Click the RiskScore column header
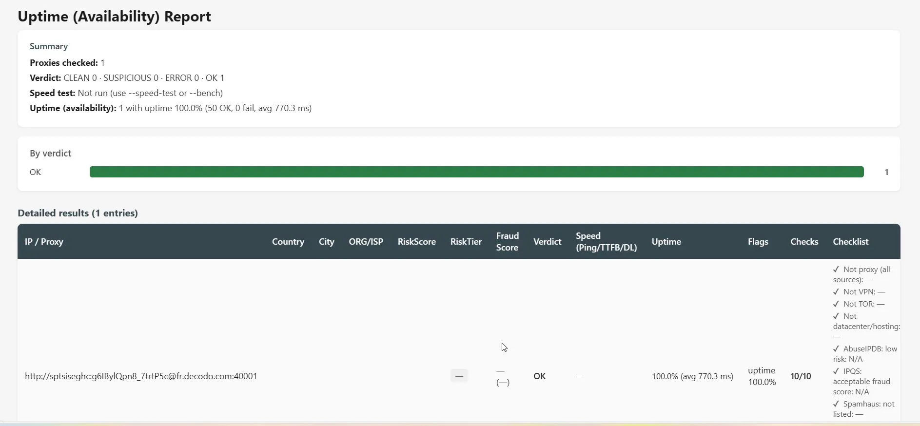Screen dimensions: 920x426 pyautogui.click(x=417, y=242)
